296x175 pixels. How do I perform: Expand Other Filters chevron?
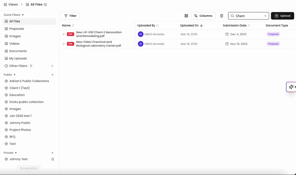tap(52, 66)
